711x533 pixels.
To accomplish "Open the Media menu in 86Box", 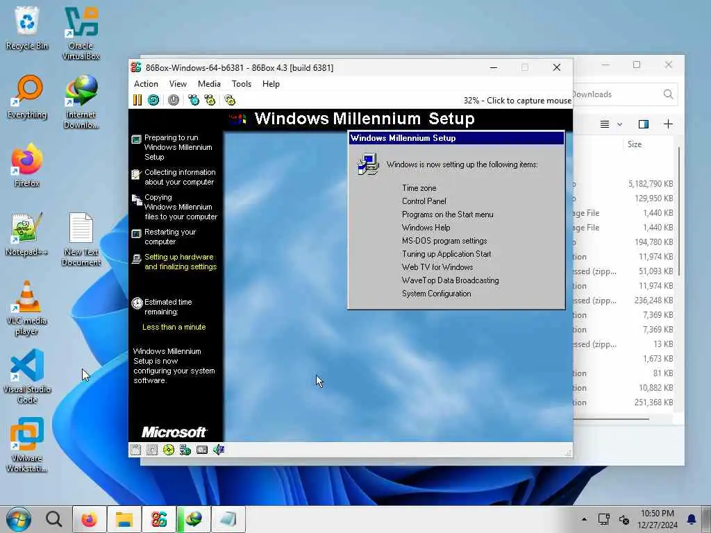I will [x=209, y=84].
